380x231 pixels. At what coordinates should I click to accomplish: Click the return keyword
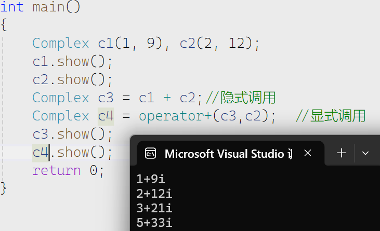57,171
